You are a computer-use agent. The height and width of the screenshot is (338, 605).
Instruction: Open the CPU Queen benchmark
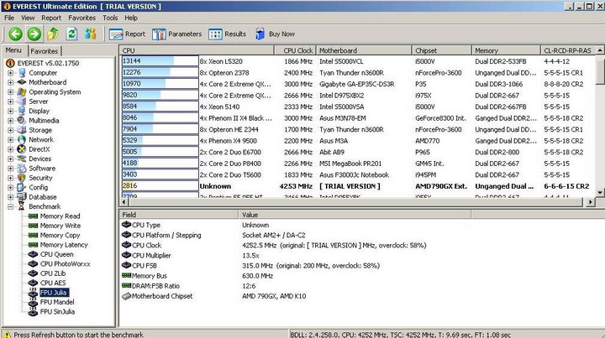(x=57, y=254)
